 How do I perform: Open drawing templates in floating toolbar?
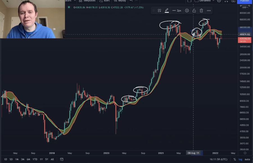[x=159, y=11]
